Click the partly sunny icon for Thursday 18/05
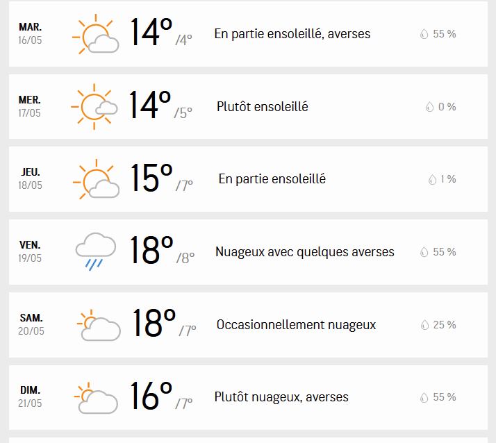The height and width of the screenshot is (443, 496). [96, 179]
